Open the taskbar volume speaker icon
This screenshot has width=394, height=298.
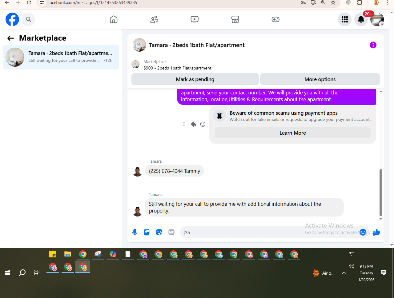[351, 266]
